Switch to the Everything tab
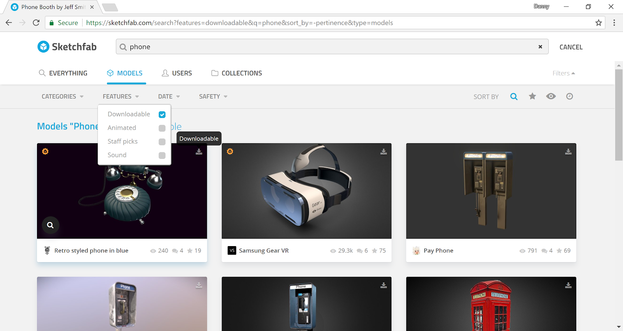This screenshot has width=623, height=331. click(63, 73)
